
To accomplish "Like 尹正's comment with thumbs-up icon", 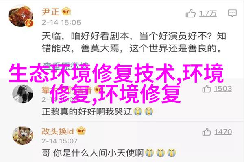I will 190,13.
